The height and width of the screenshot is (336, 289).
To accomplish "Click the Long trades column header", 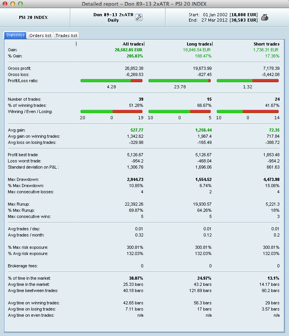I will pyautogui.click(x=199, y=44).
